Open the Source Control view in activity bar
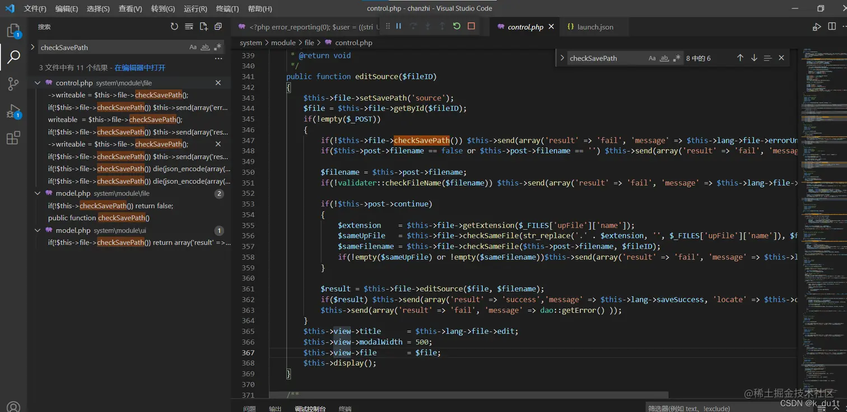The image size is (847, 412). point(13,84)
